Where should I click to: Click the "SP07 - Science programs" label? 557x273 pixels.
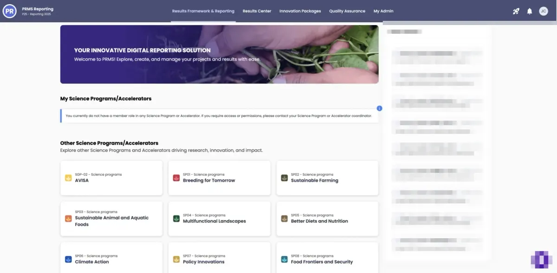pos(204,256)
